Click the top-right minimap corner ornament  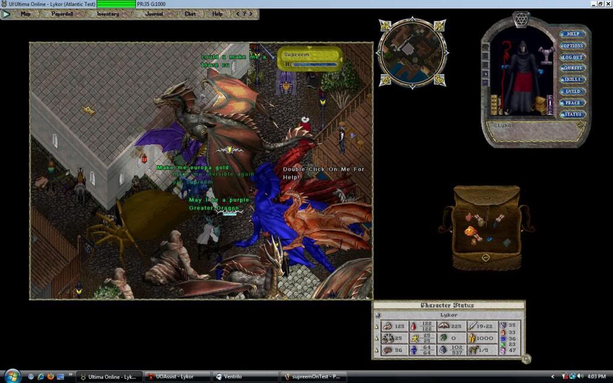440,25
